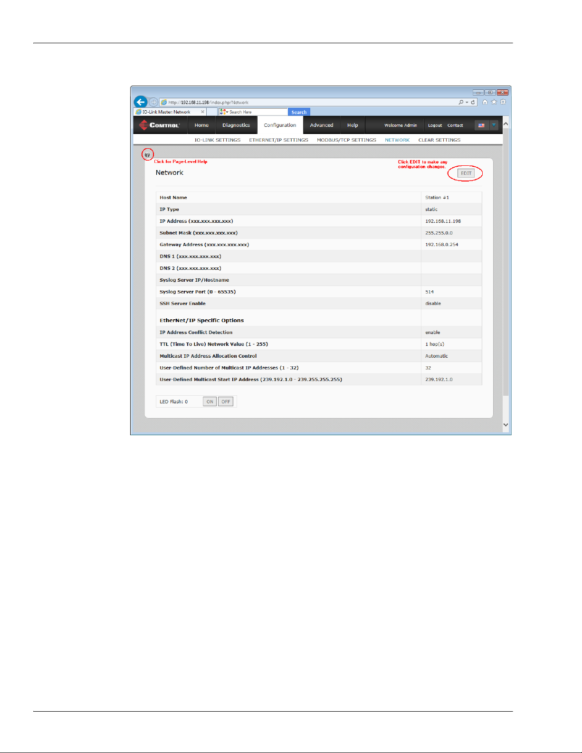Viewport: 582px width, 753px height.
Task: Open the browser home icon
Action: click(x=485, y=102)
